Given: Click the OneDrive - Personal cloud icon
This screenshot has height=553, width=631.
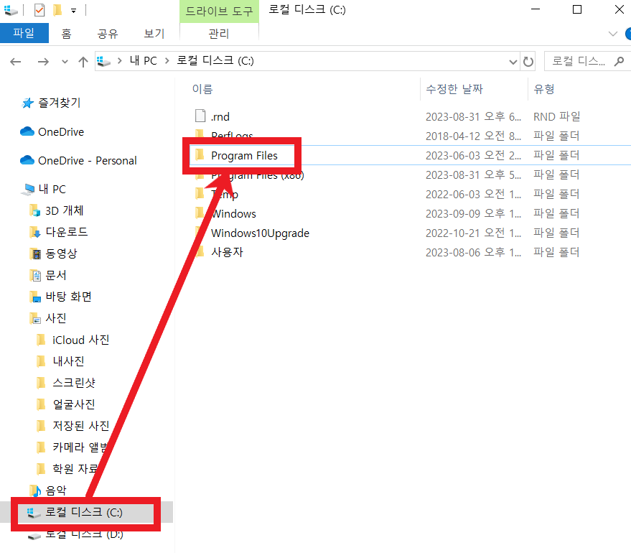Looking at the screenshot, I should pos(27,160).
